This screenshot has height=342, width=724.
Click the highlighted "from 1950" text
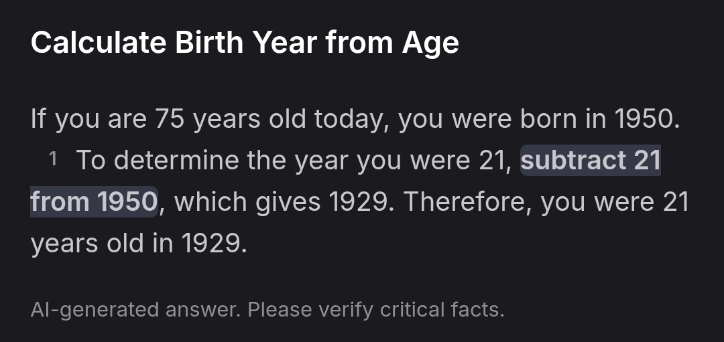94,201
